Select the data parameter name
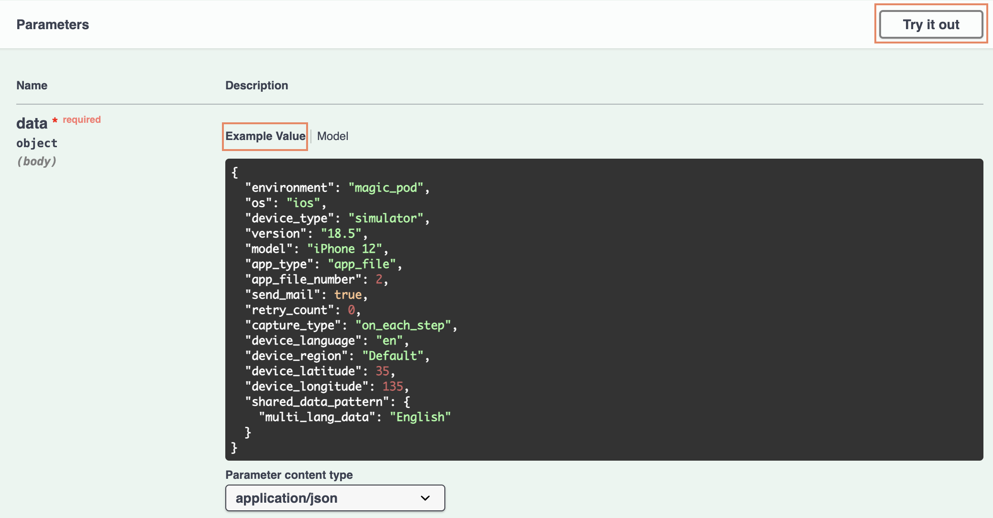The image size is (993, 518). (x=32, y=123)
